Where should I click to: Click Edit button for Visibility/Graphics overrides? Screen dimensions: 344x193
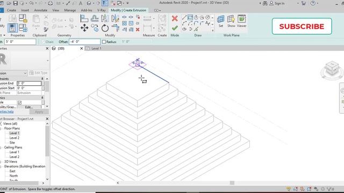point(28,107)
